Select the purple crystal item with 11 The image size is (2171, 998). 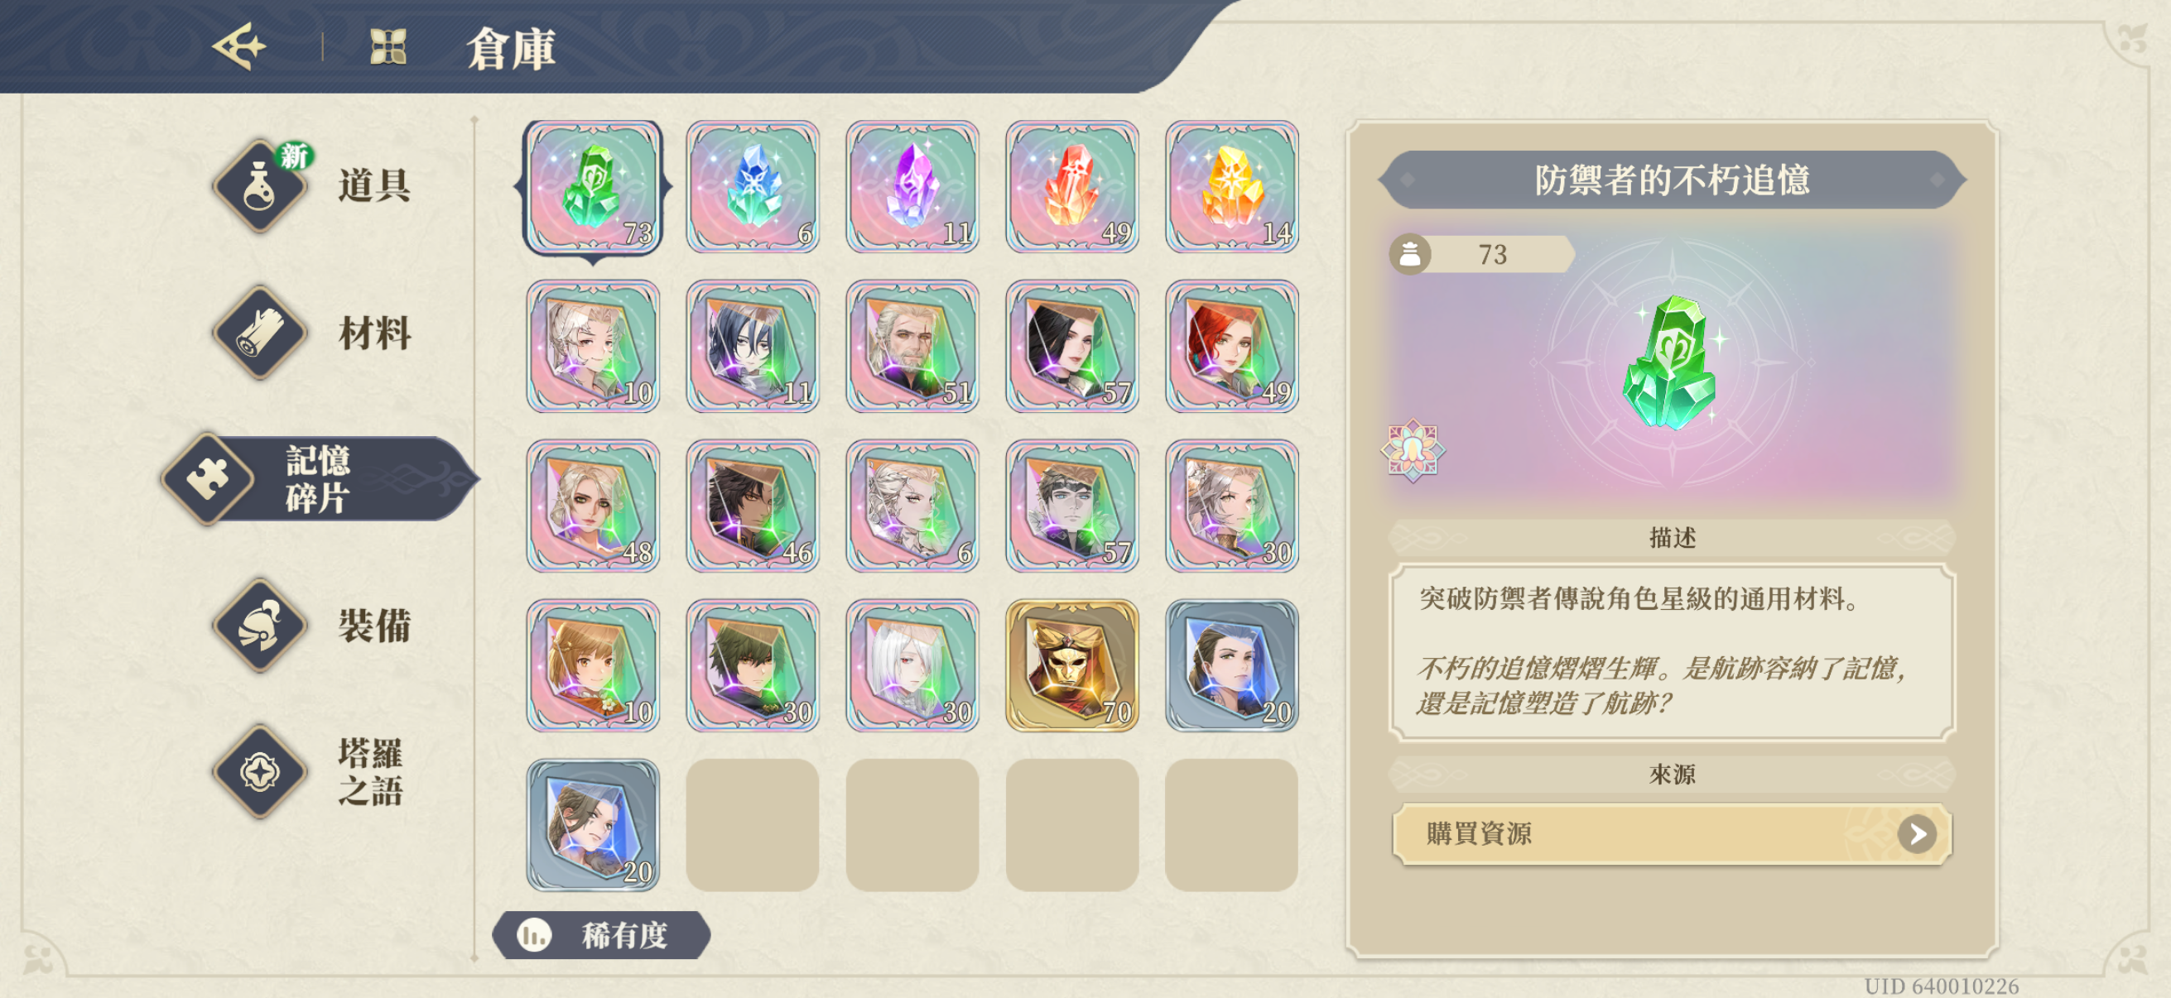[912, 187]
